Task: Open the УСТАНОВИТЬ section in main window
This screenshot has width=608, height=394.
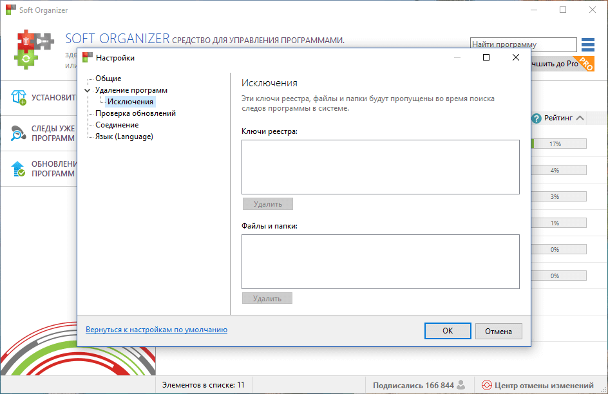Action: point(39,98)
